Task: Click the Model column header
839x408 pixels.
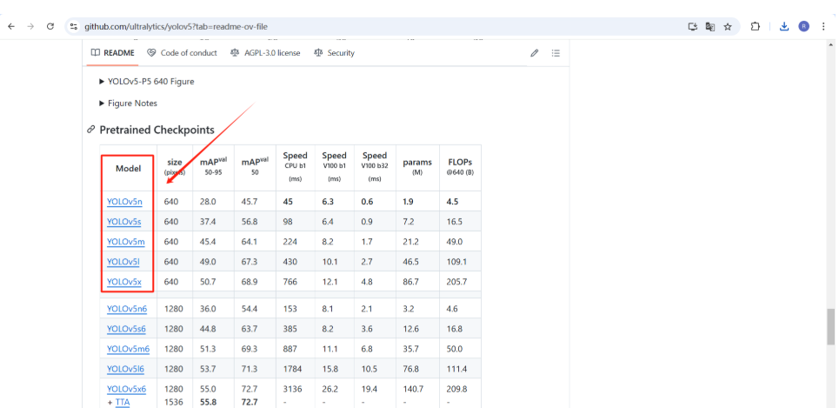Action: pos(129,168)
